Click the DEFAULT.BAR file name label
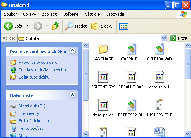 coord(131,87)
